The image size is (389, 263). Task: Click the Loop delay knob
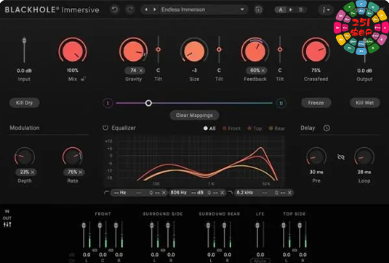coord(364,156)
